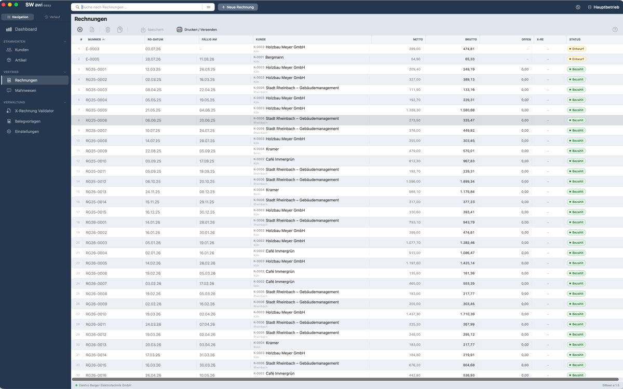Image resolution: width=623 pixels, height=389 pixels.
Task: Open the Hauptbetrieb selector
Action: [603, 7]
